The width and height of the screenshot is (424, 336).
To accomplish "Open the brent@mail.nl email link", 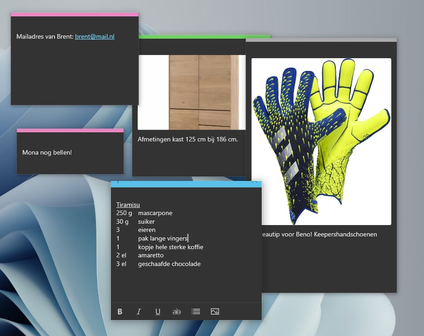I will pos(95,36).
